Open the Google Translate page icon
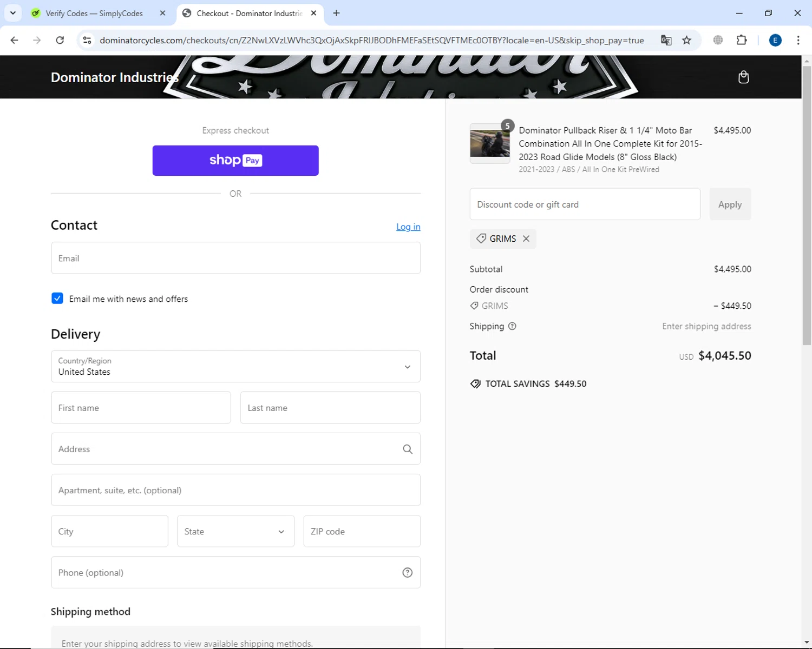Viewport: 812px width, 649px height. pos(666,40)
